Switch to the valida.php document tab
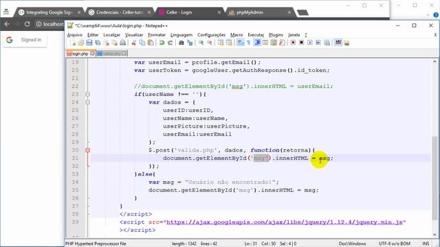 (x=111, y=54)
